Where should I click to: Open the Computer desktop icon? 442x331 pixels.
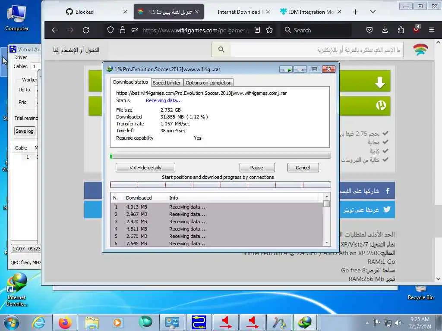[x=17, y=18]
